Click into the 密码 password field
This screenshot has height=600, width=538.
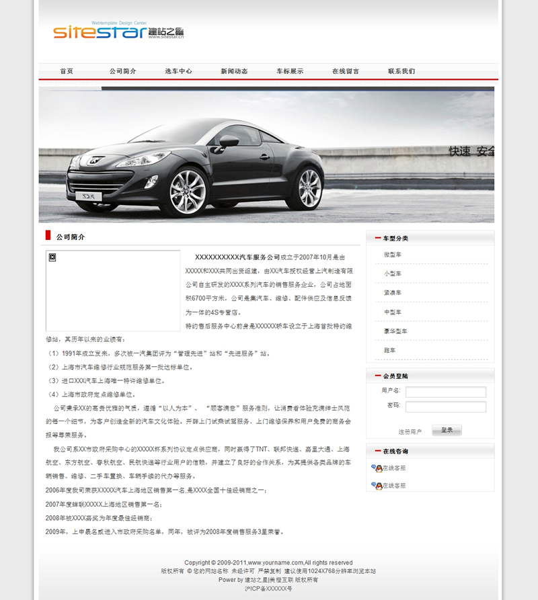tap(445, 406)
